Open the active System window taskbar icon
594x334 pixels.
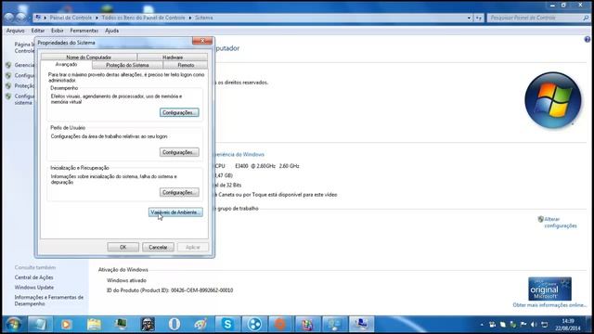pyautogui.click(x=361, y=324)
